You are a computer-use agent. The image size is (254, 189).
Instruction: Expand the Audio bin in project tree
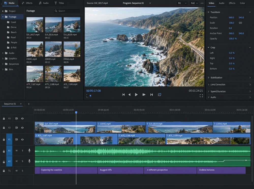pyautogui.click(x=3, y=53)
